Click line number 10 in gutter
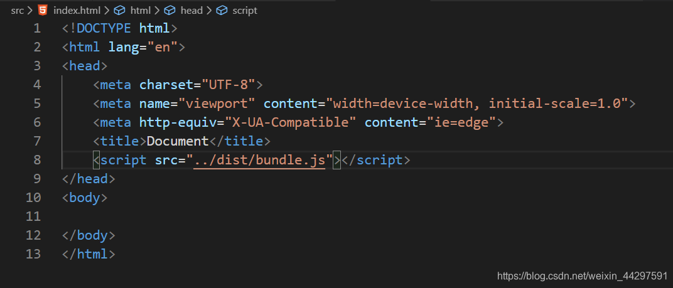673x288 pixels. (x=33, y=198)
